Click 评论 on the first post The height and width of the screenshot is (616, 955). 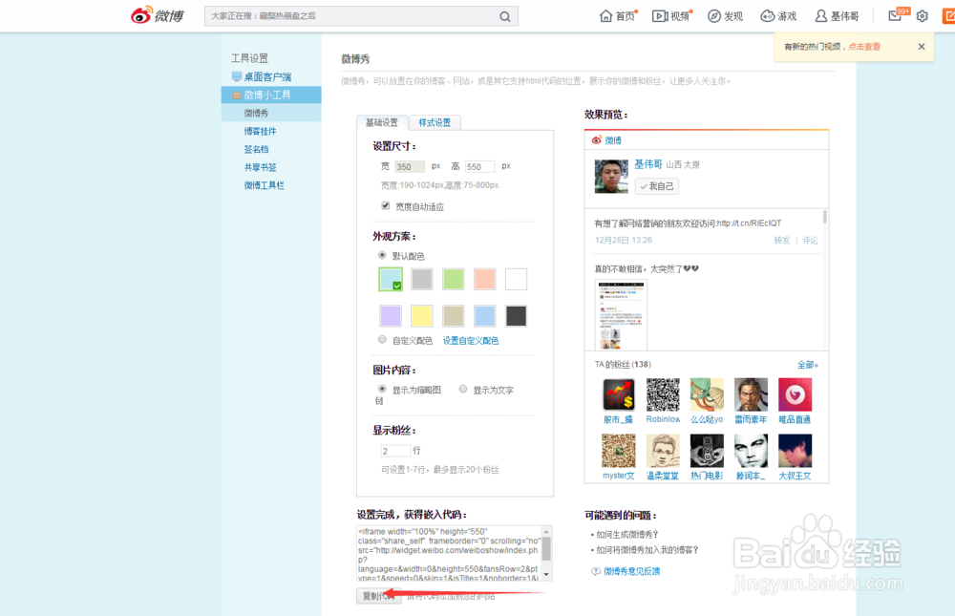(810, 240)
